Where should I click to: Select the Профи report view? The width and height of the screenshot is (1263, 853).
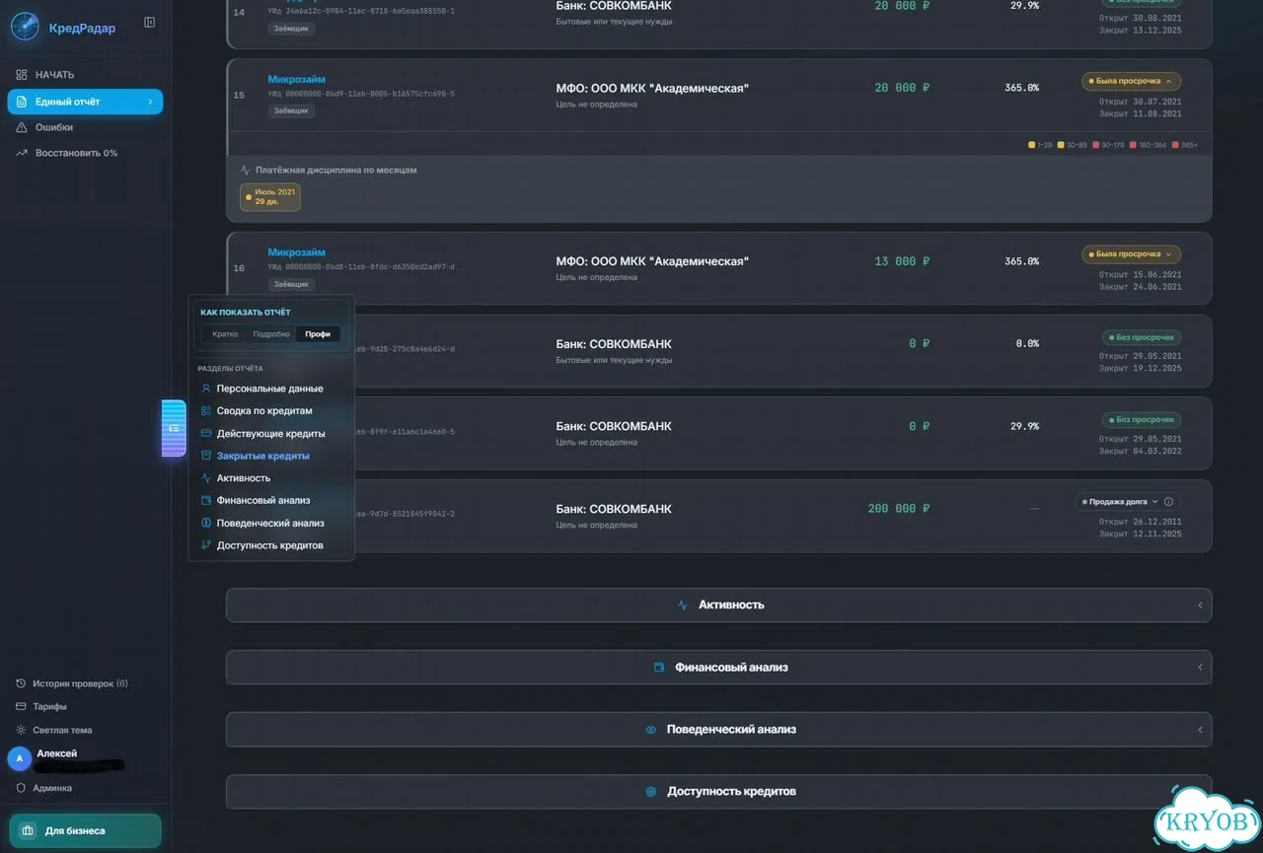(318, 334)
